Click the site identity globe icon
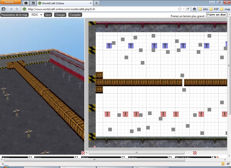The width and height of the screenshot is (231, 168). click(x=24, y=9)
